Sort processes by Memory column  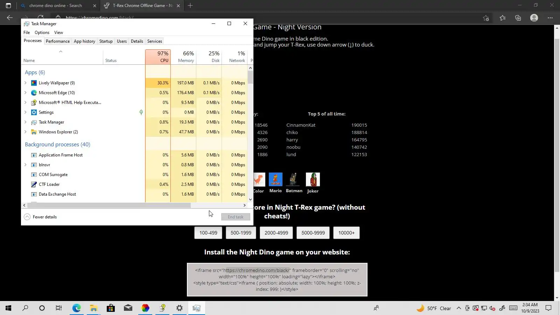click(x=183, y=57)
